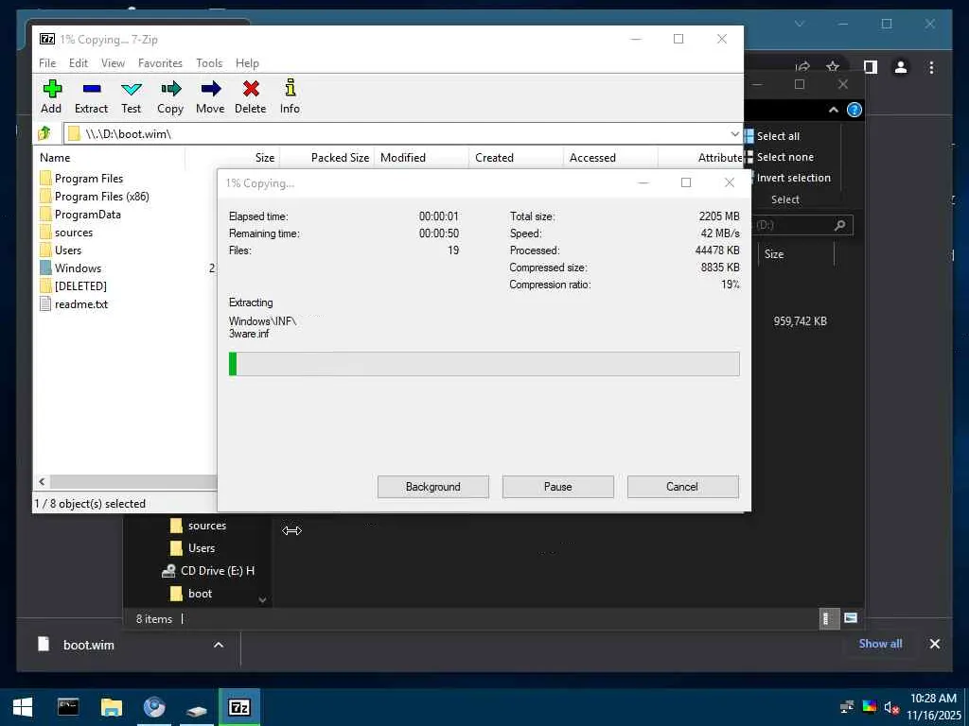The height and width of the screenshot is (726, 969).
Task: Click the Explorer search magnifier icon
Action: (839, 225)
